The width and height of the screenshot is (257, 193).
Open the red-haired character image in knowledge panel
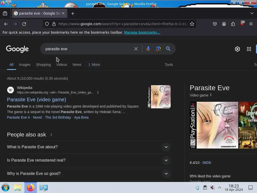coord(248,114)
